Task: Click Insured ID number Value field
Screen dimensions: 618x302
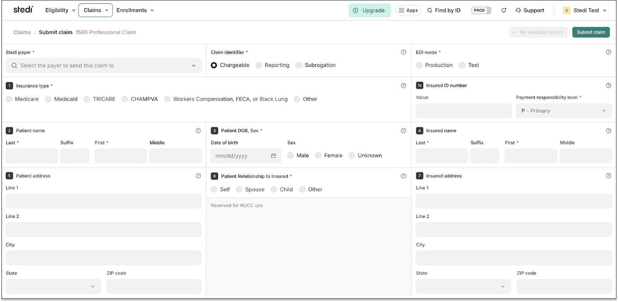Action: coord(463,111)
